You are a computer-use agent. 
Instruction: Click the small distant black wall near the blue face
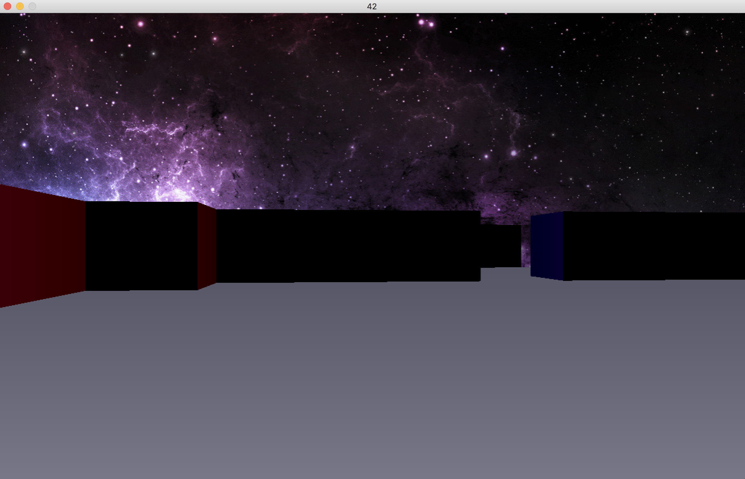(501, 246)
